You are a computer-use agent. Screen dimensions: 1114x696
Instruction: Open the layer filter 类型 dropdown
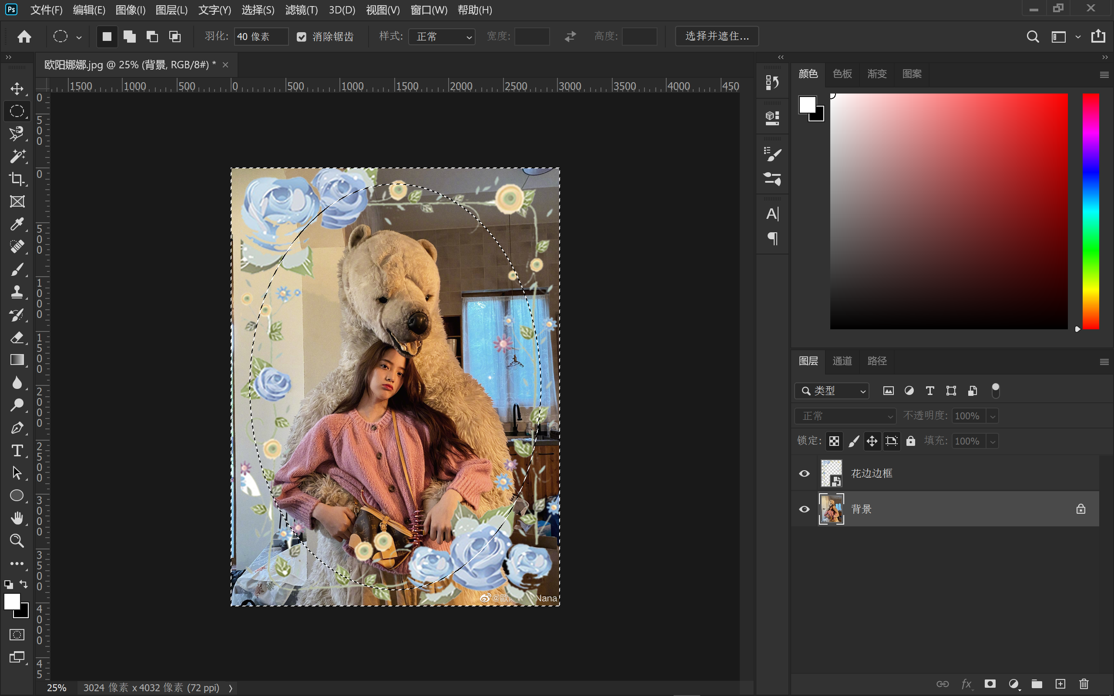pyautogui.click(x=831, y=391)
